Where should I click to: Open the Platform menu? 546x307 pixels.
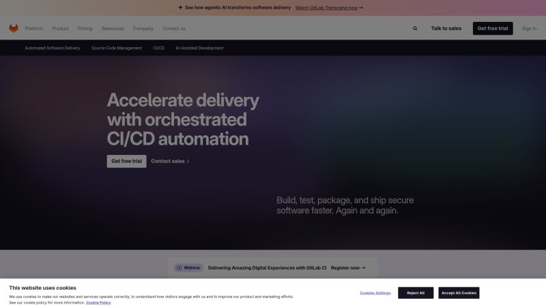click(x=33, y=29)
